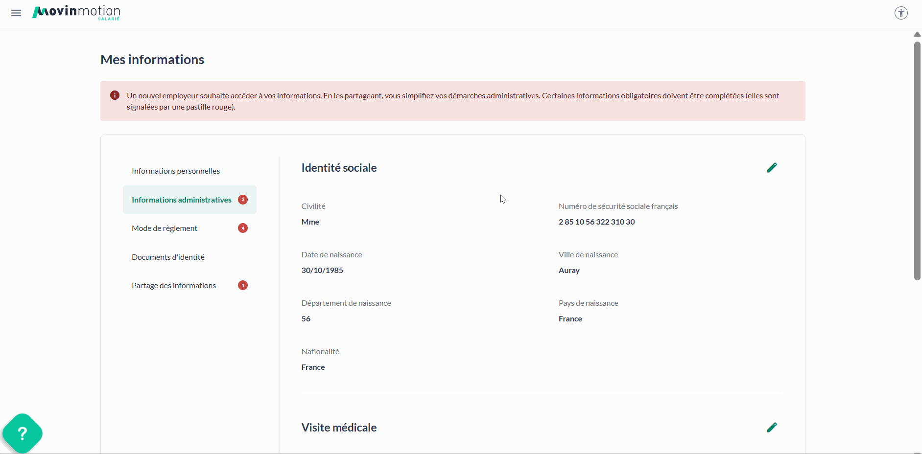
Task: Click the red badge beside Mode de règlement
Action: (243, 228)
